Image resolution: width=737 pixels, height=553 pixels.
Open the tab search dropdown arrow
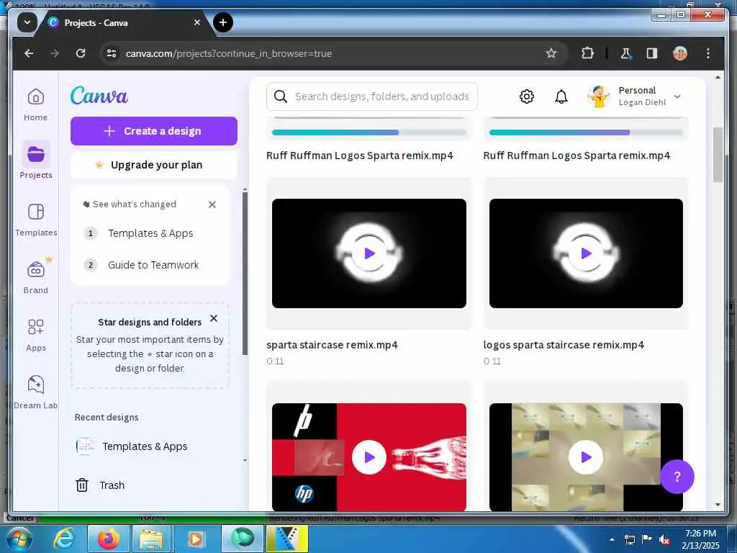tap(27, 22)
